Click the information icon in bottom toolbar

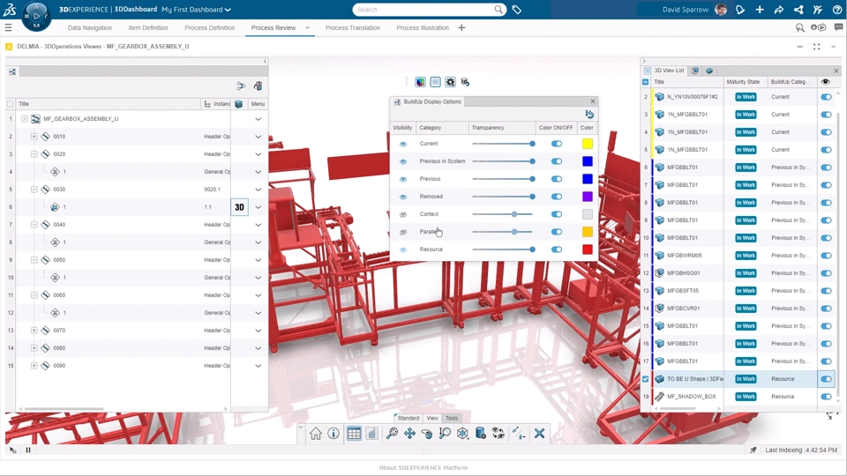pos(334,434)
